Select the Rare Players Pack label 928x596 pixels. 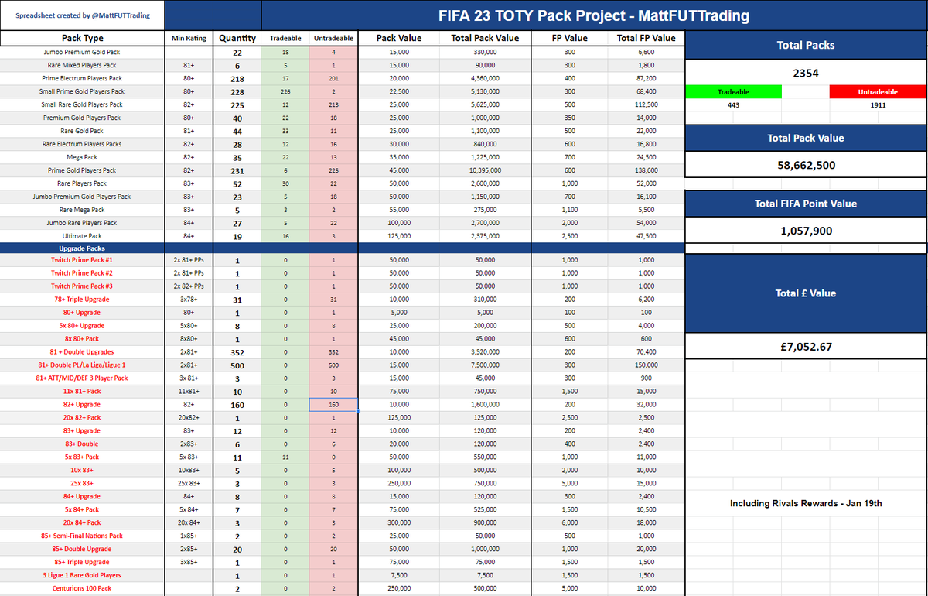click(82, 183)
